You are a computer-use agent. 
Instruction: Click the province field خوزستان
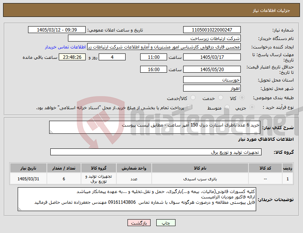212,80
